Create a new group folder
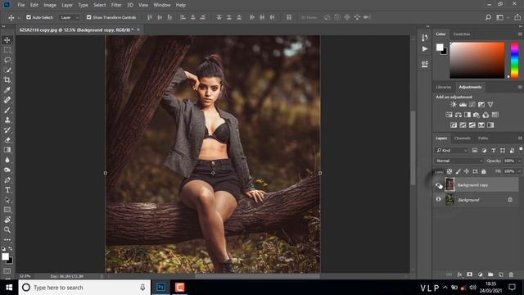 [x=490, y=275]
